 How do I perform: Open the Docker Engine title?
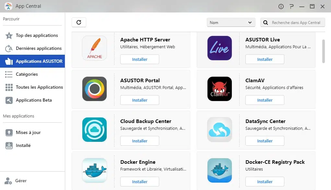[x=138, y=162]
